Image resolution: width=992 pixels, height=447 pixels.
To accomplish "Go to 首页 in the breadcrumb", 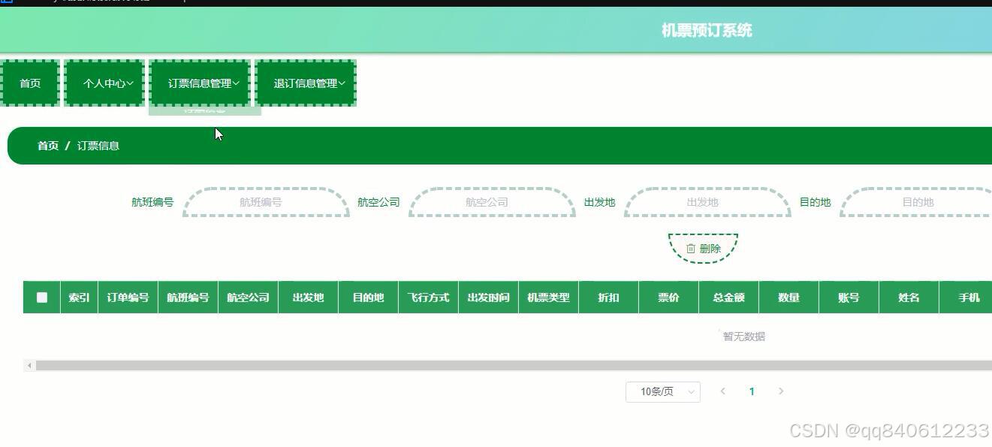I will pos(48,146).
